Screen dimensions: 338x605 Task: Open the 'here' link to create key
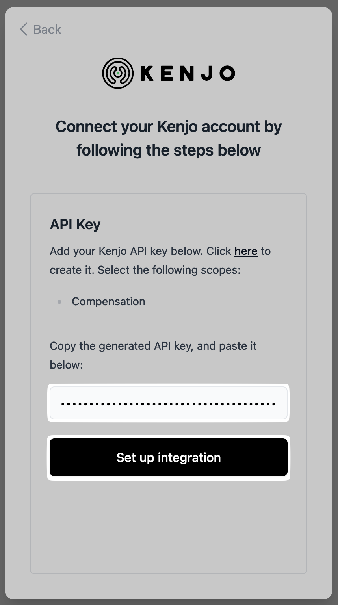click(x=246, y=251)
